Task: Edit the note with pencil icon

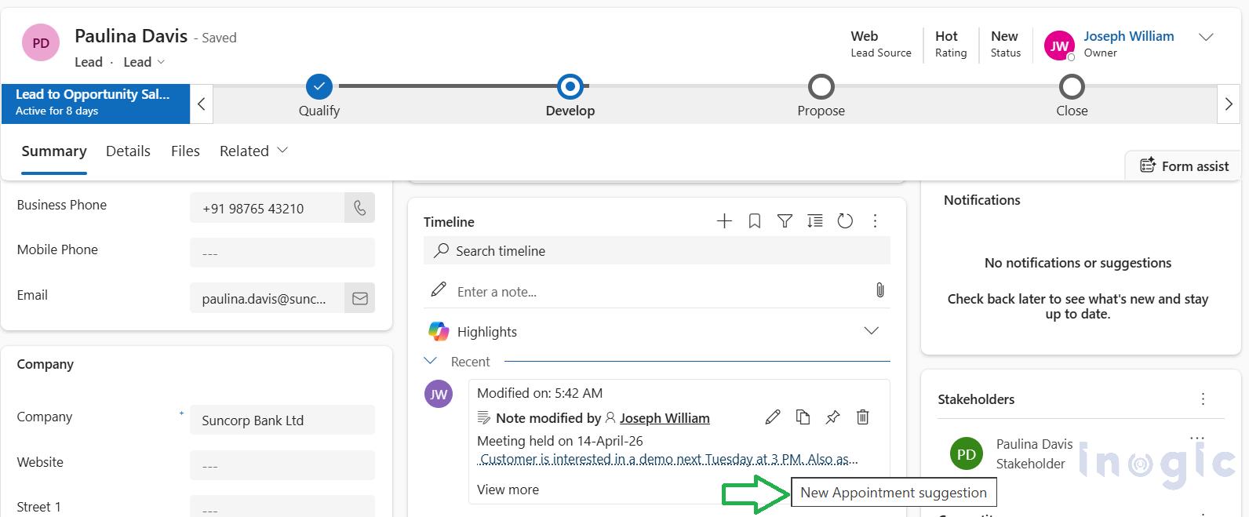Action: pos(773,417)
